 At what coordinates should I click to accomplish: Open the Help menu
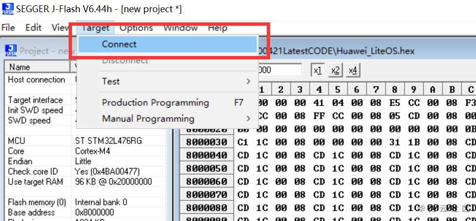tap(218, 28)
